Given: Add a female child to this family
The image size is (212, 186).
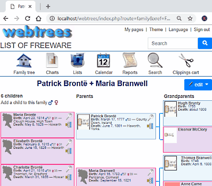Looking at the screenshot, I should coord(56,103).
